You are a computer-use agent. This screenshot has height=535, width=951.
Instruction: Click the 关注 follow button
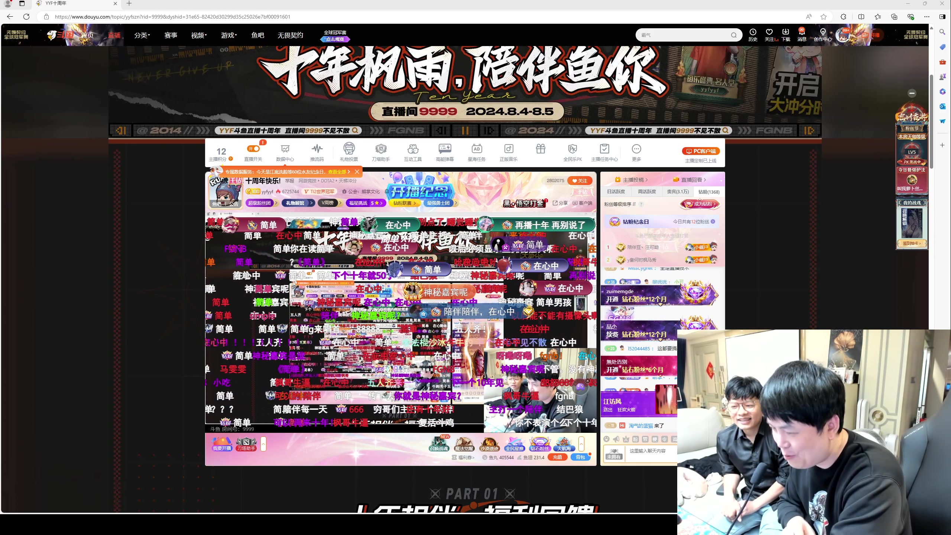pyautogui.click(x=580, y=181)
